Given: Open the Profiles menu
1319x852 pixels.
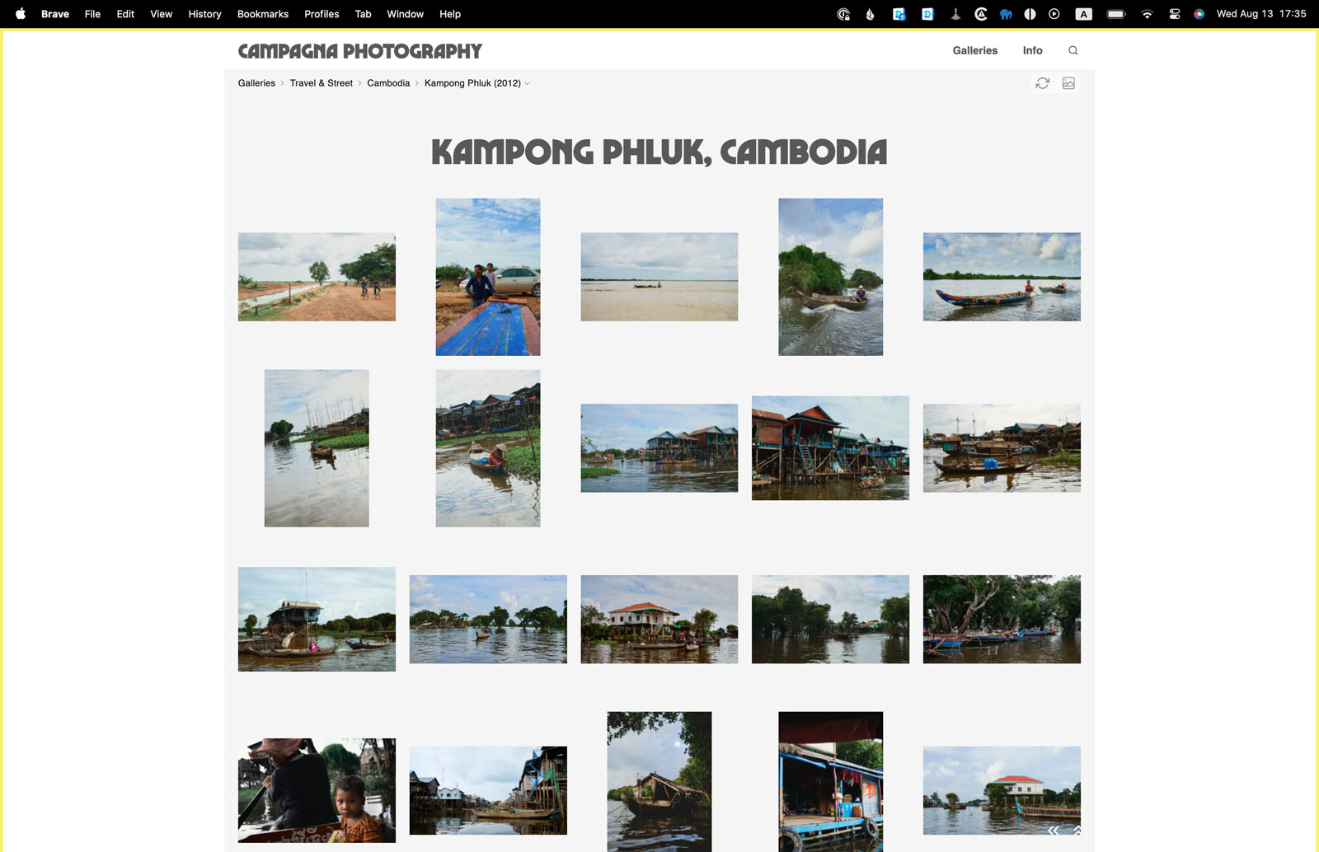Looking at the screenshot, I should click(x=322, y=14).
